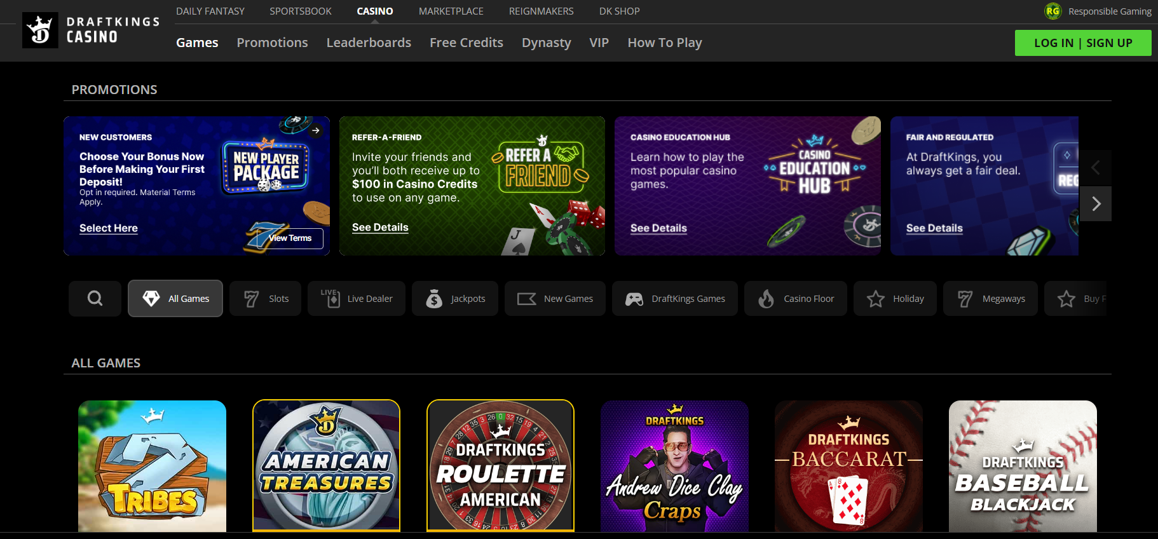Go to the Promotions navigation item

273,43
